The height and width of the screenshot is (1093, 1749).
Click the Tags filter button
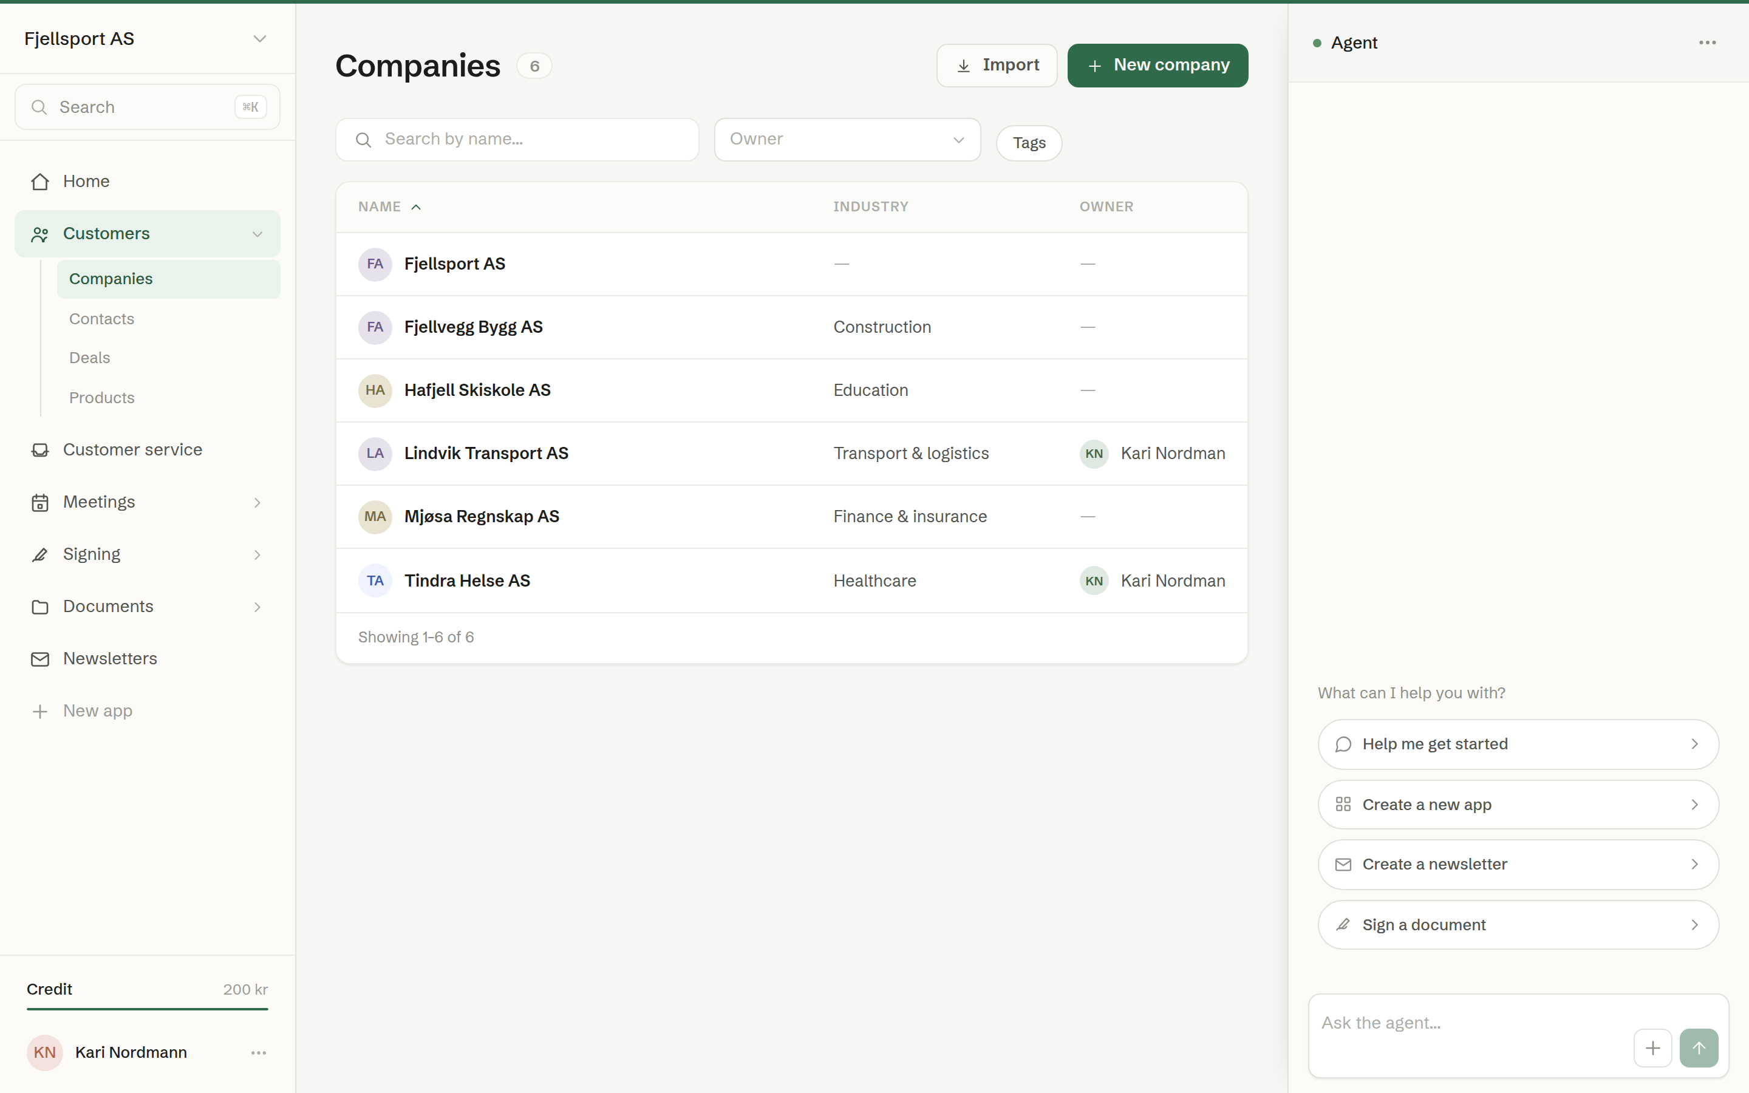coord(1028,143)
